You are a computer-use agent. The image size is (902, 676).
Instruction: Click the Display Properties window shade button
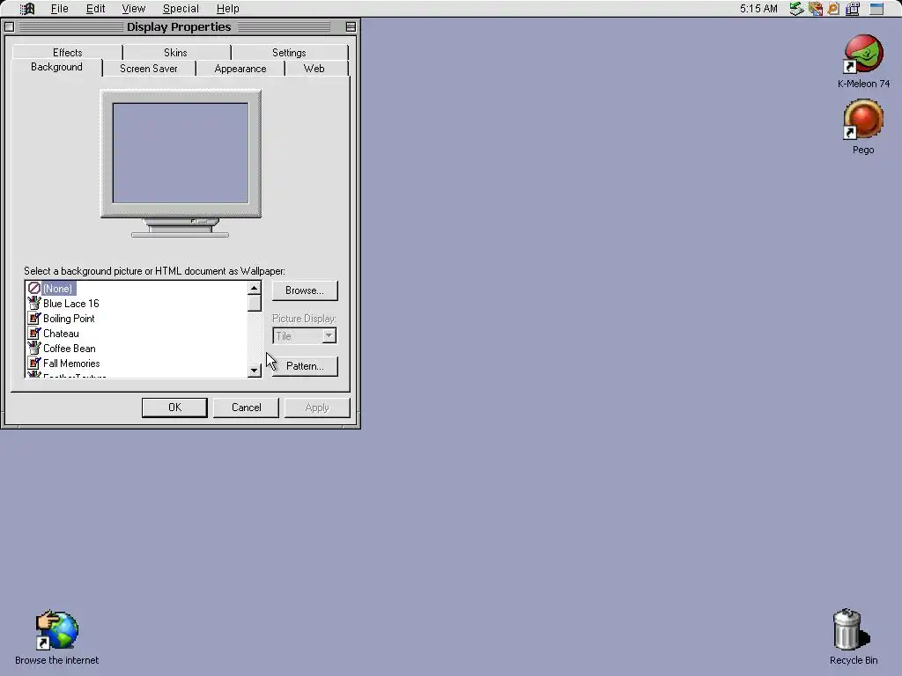point(351,27)
